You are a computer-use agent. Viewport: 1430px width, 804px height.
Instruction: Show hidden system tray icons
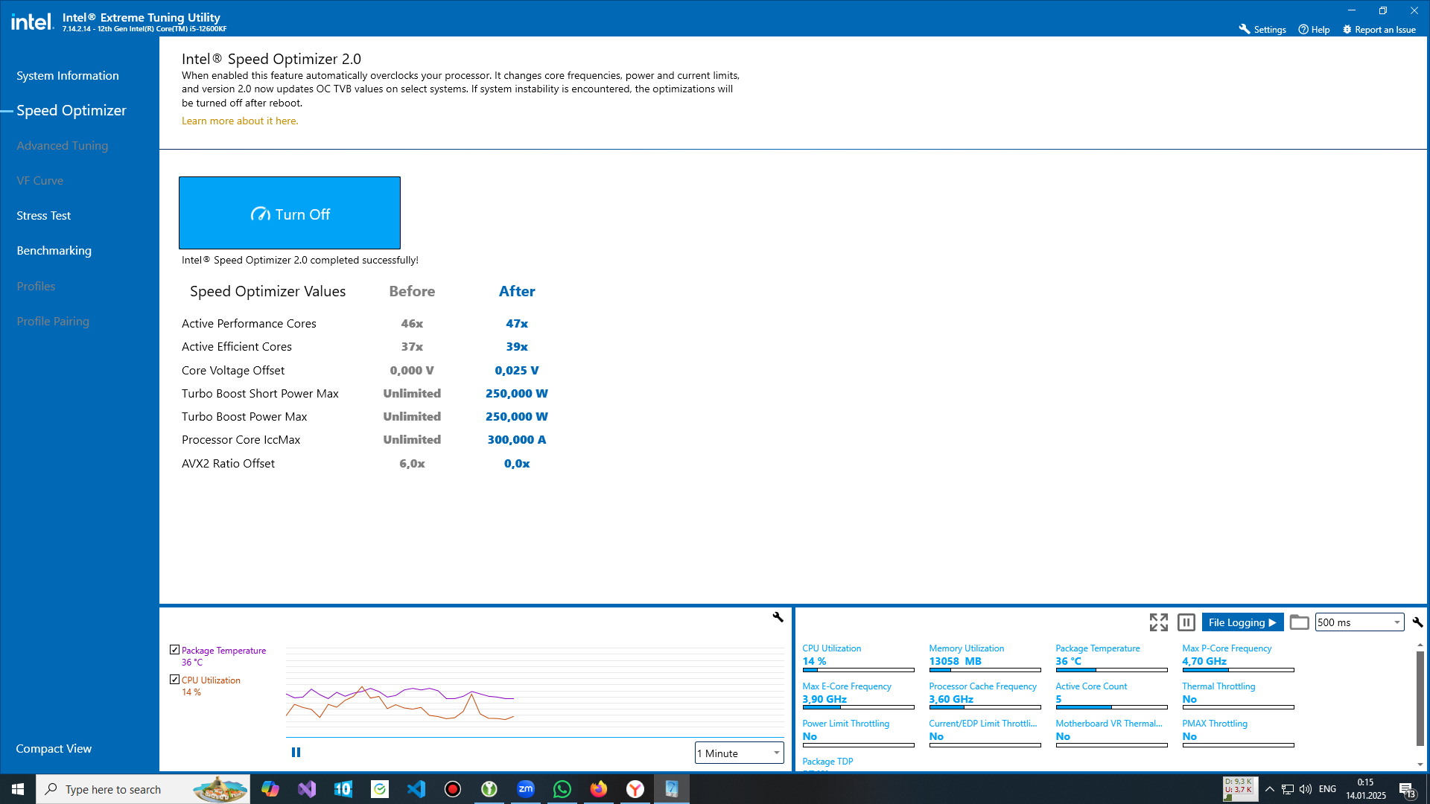pos(1270,789)
